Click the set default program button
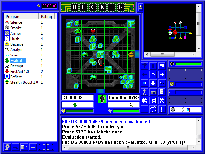 (16, 147)
